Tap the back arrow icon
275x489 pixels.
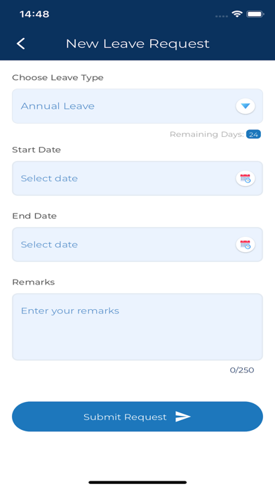pyautogui.click(x=21, y=44)
